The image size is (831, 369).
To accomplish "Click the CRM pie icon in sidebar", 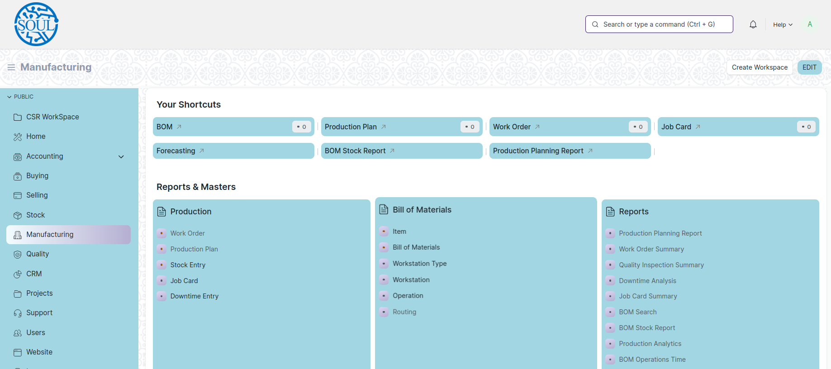I will pyautogui.click(x=18, y=274).
